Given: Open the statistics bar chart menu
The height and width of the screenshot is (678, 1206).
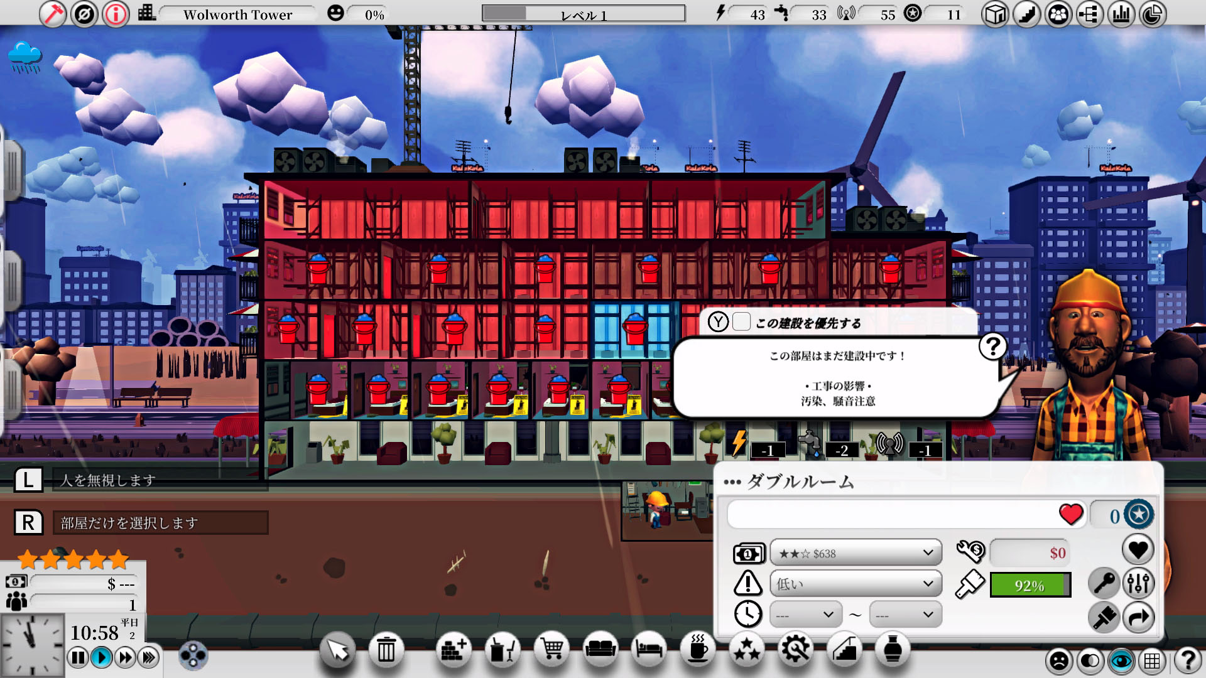Looking at the screenshot, I should coord(1121,14).
